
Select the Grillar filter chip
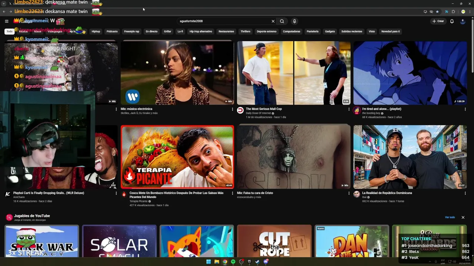click(167, 31)
